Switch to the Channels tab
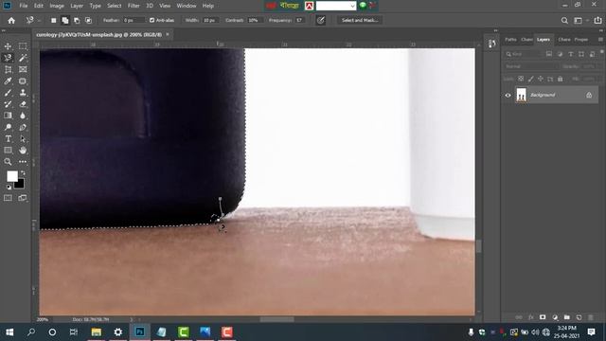Viewport: 606px width, 341px height. tap(526, 40)
